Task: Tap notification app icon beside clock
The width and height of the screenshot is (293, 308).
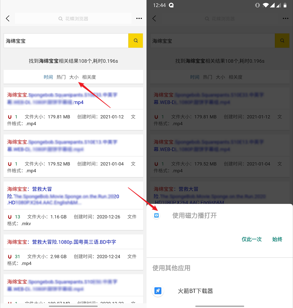Action: coord(171,5)
